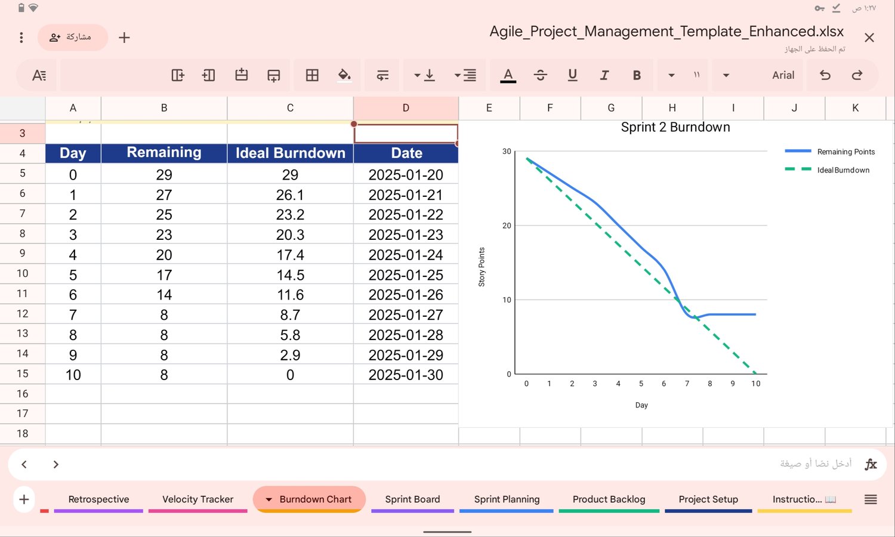This screenshot has width=895, height=537.
Task: Click the plus icon beside Share
Action: tap(124, 38)
